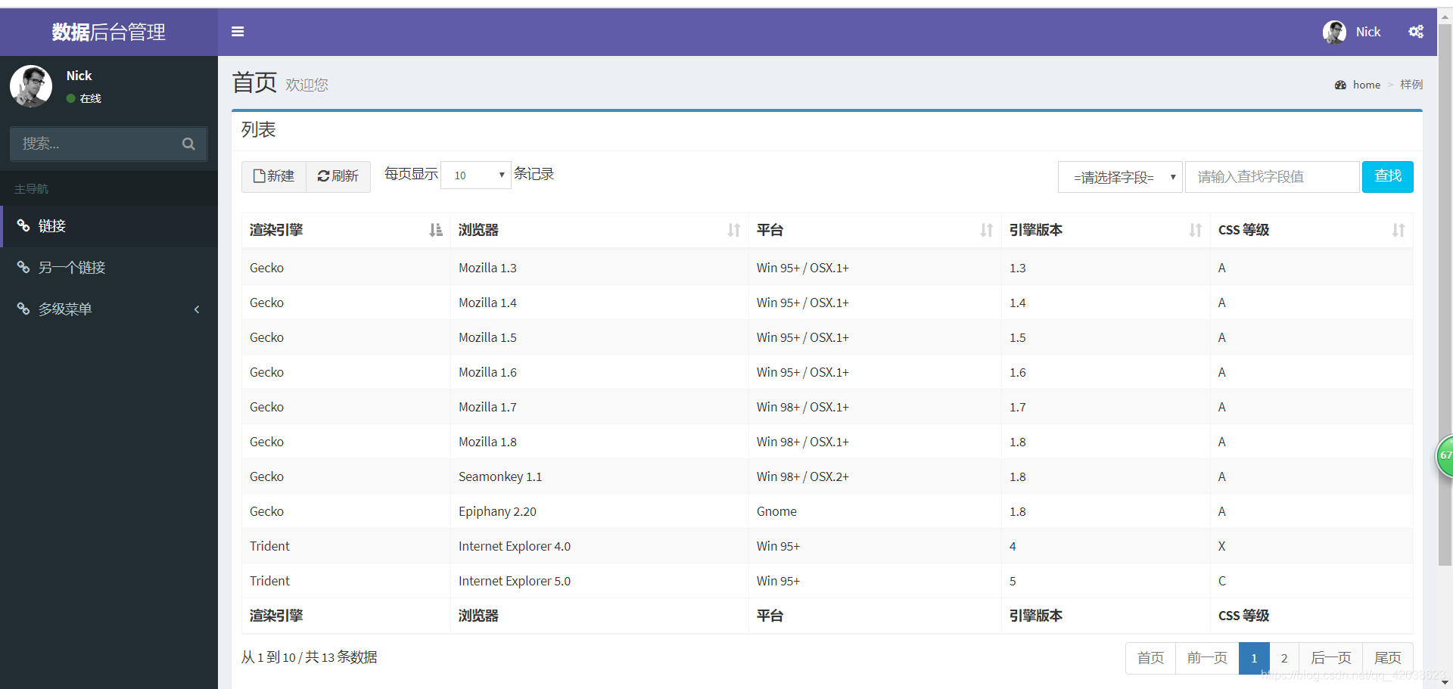Click the home icon in the breadcrumb
This screenshot has height=689, width=1453.
(x=1339, y=85)
